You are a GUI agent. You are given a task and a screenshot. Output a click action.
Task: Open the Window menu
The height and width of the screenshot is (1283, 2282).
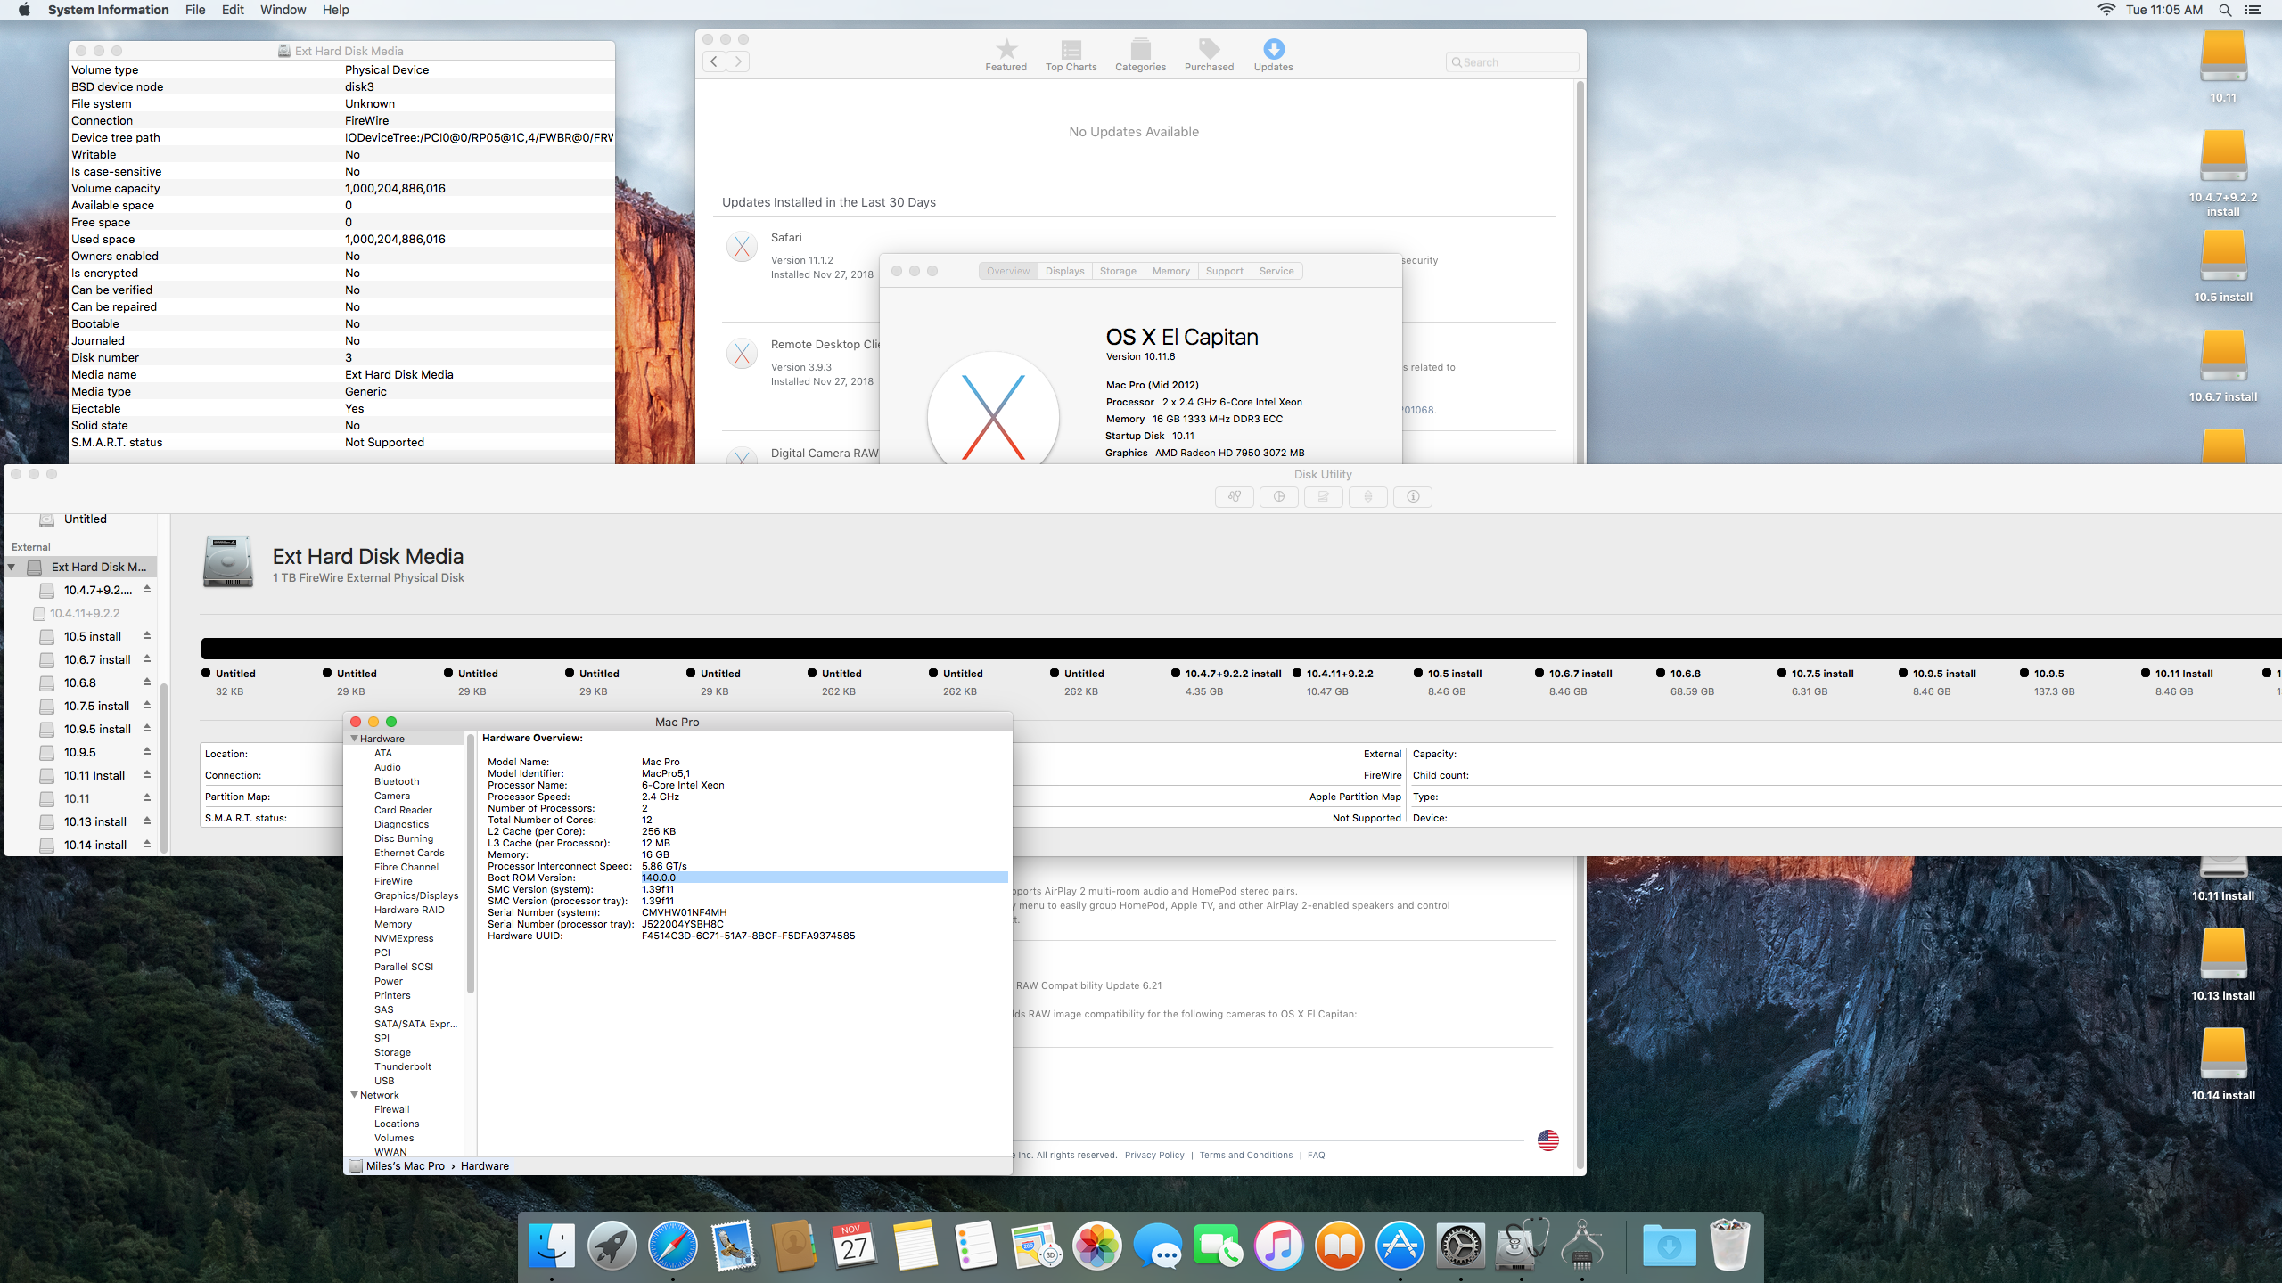283,10
